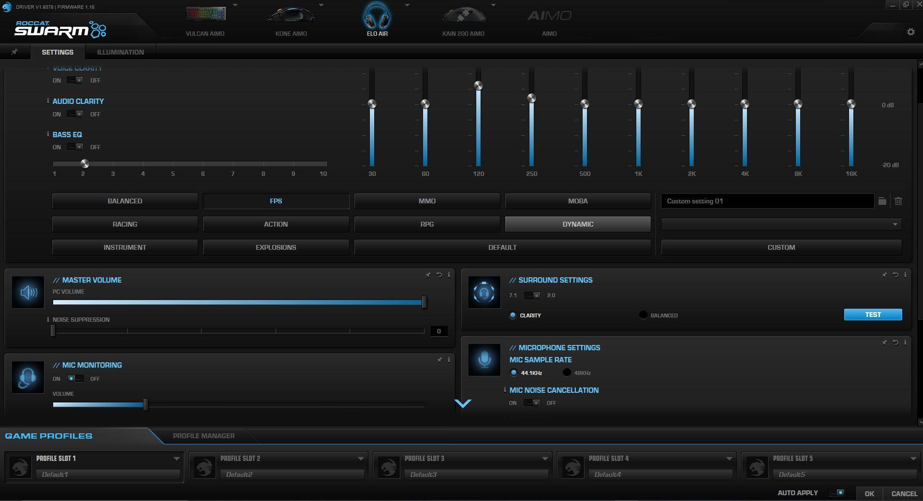Screen dimensions: 923x501
Task: Click the PC Volume slider handle
Action: pos(424,302)
